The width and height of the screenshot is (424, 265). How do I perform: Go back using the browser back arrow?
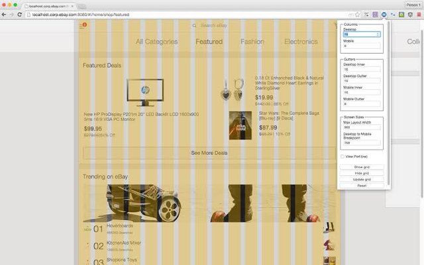pyautogui.click(x=4, y=15)
